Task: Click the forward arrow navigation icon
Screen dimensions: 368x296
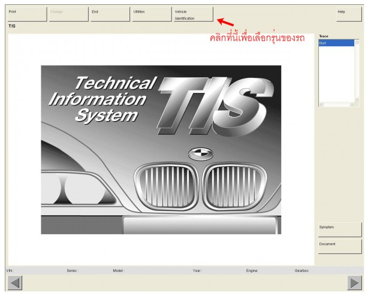Action: click(354, 283)
